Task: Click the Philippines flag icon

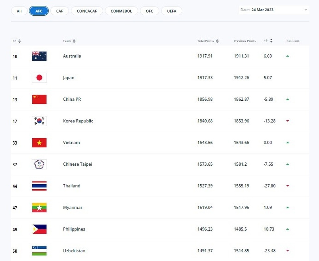Action: click(39, 229)
